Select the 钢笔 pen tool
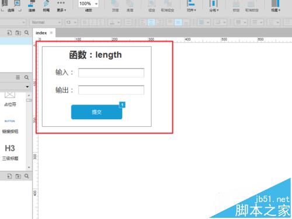Image resolution: width=292 pixels, height=219 pixels. [x=46, y=6]
